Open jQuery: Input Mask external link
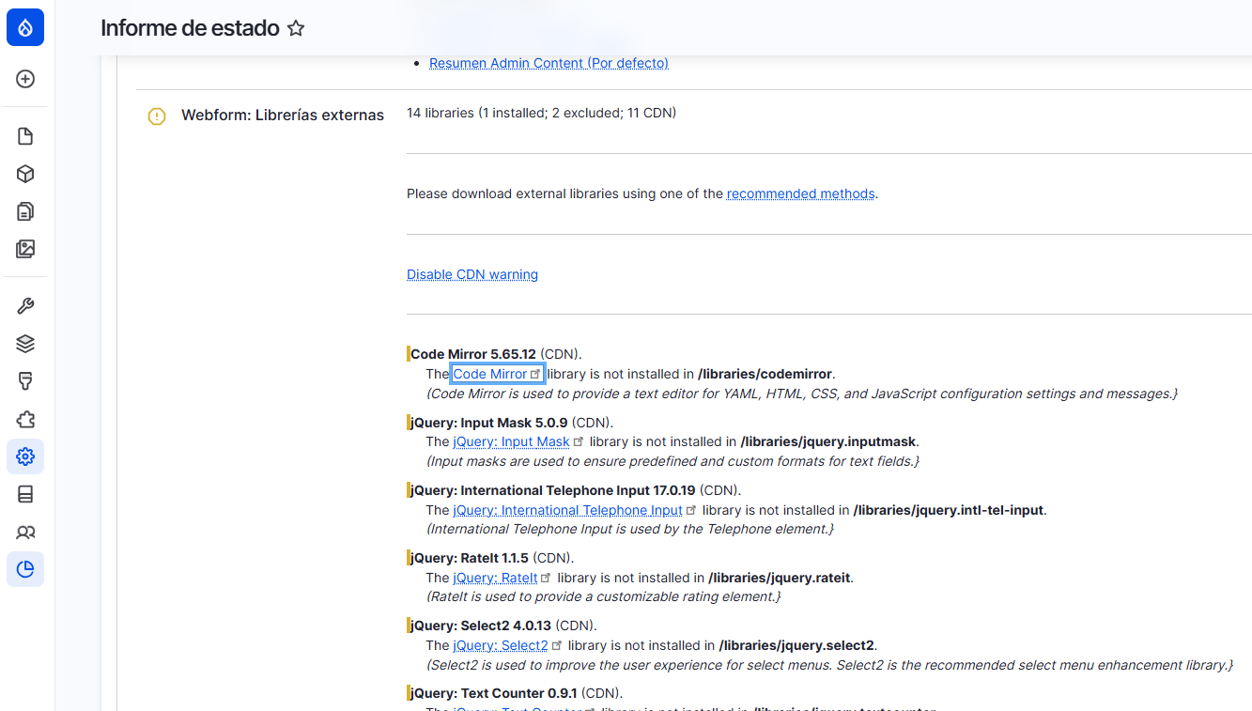This screenshot has height=711, width=1252. [511, 441]
